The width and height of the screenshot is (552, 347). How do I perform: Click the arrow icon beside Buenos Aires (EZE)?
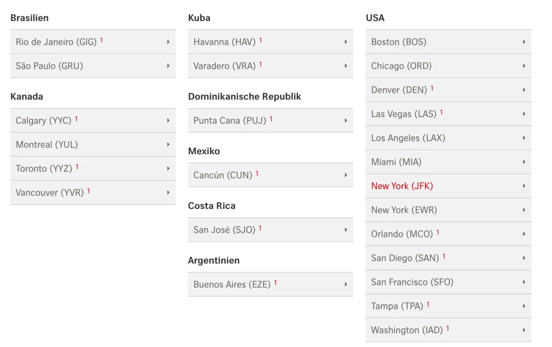[x=346, y=284]
